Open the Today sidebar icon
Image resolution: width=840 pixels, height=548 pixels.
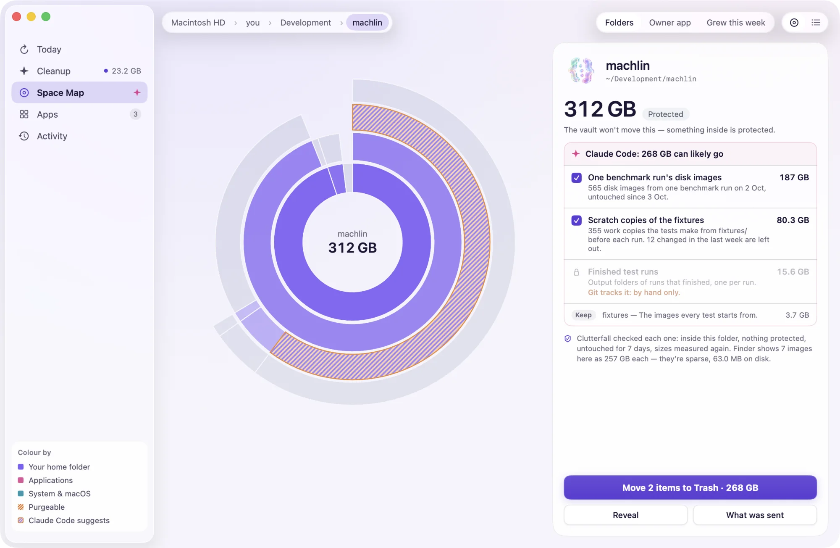pos(24,50)
